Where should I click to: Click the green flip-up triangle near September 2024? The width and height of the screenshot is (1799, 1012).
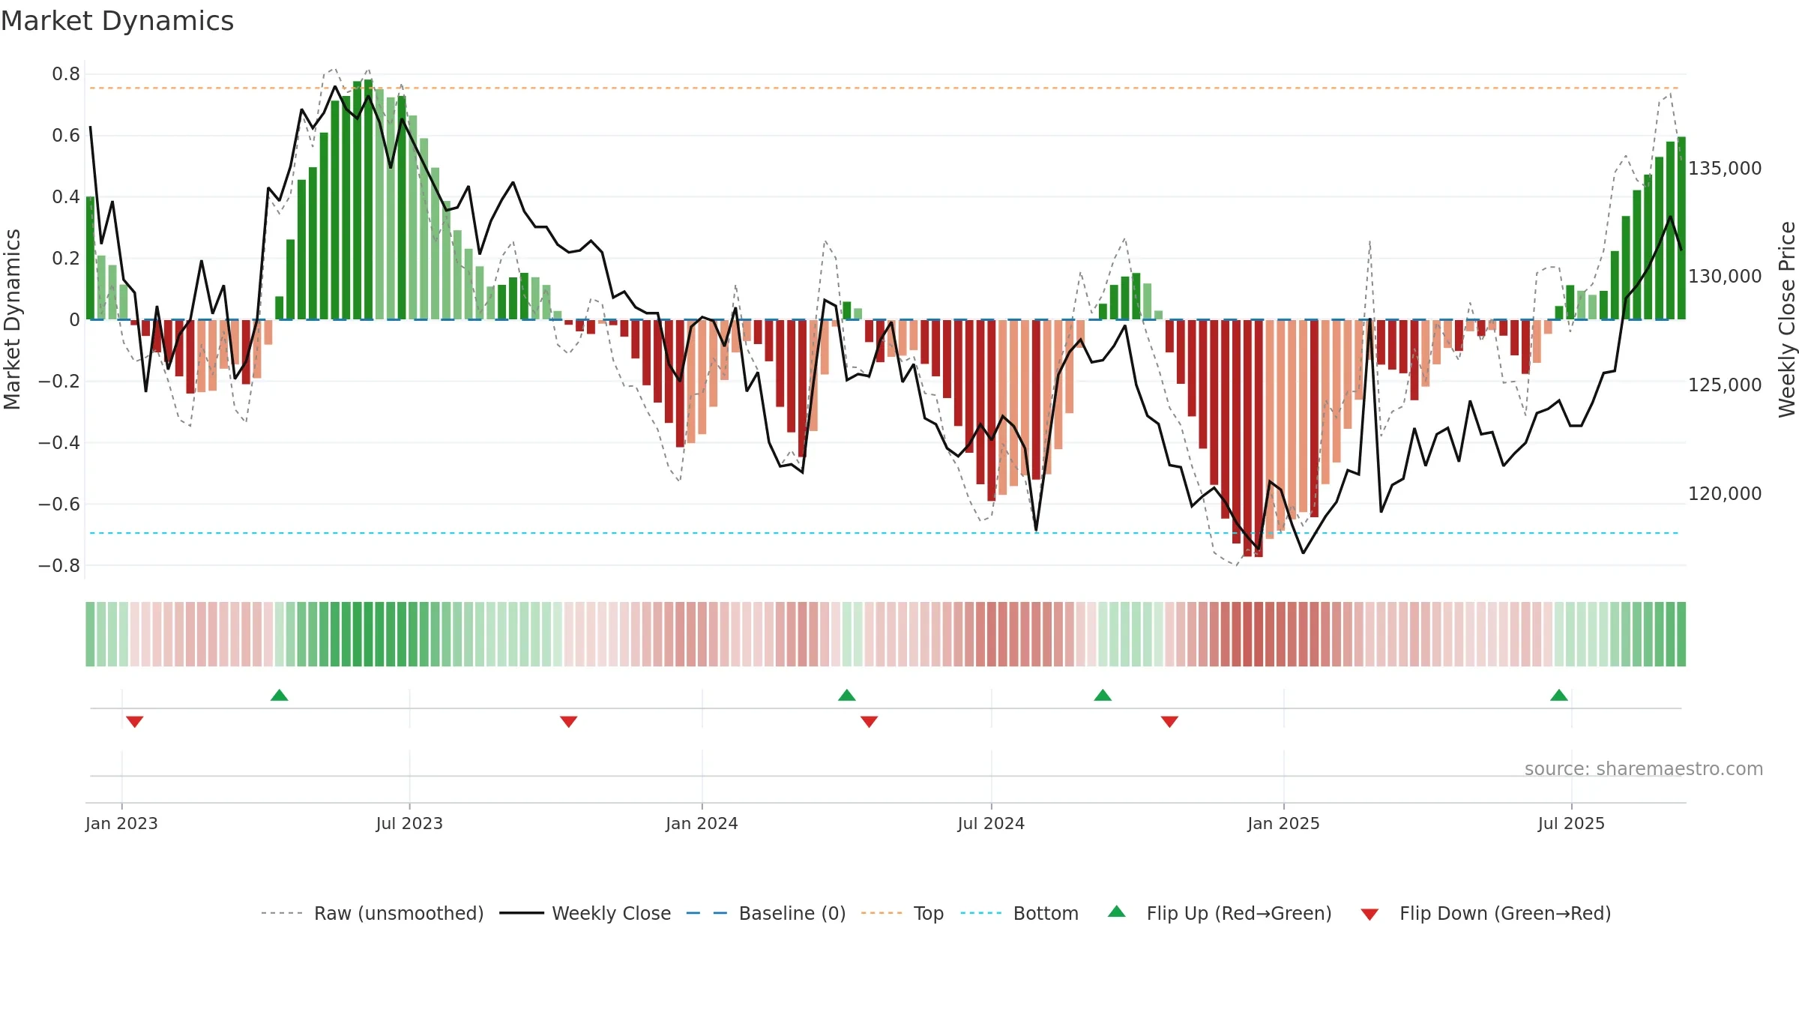[1103, 695]
